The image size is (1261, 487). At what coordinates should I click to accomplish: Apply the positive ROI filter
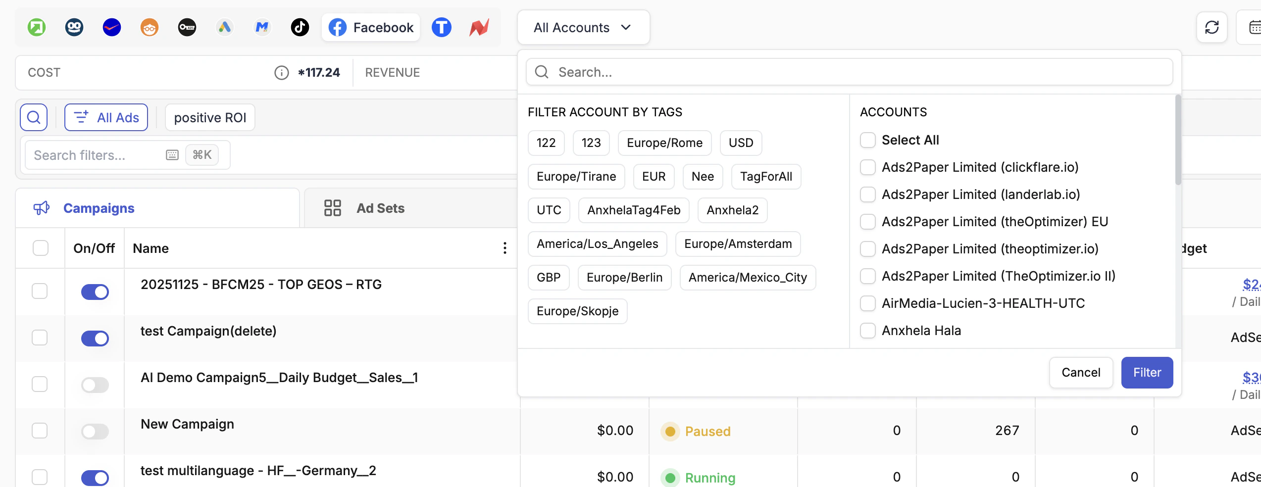click(x=210, y=117)
